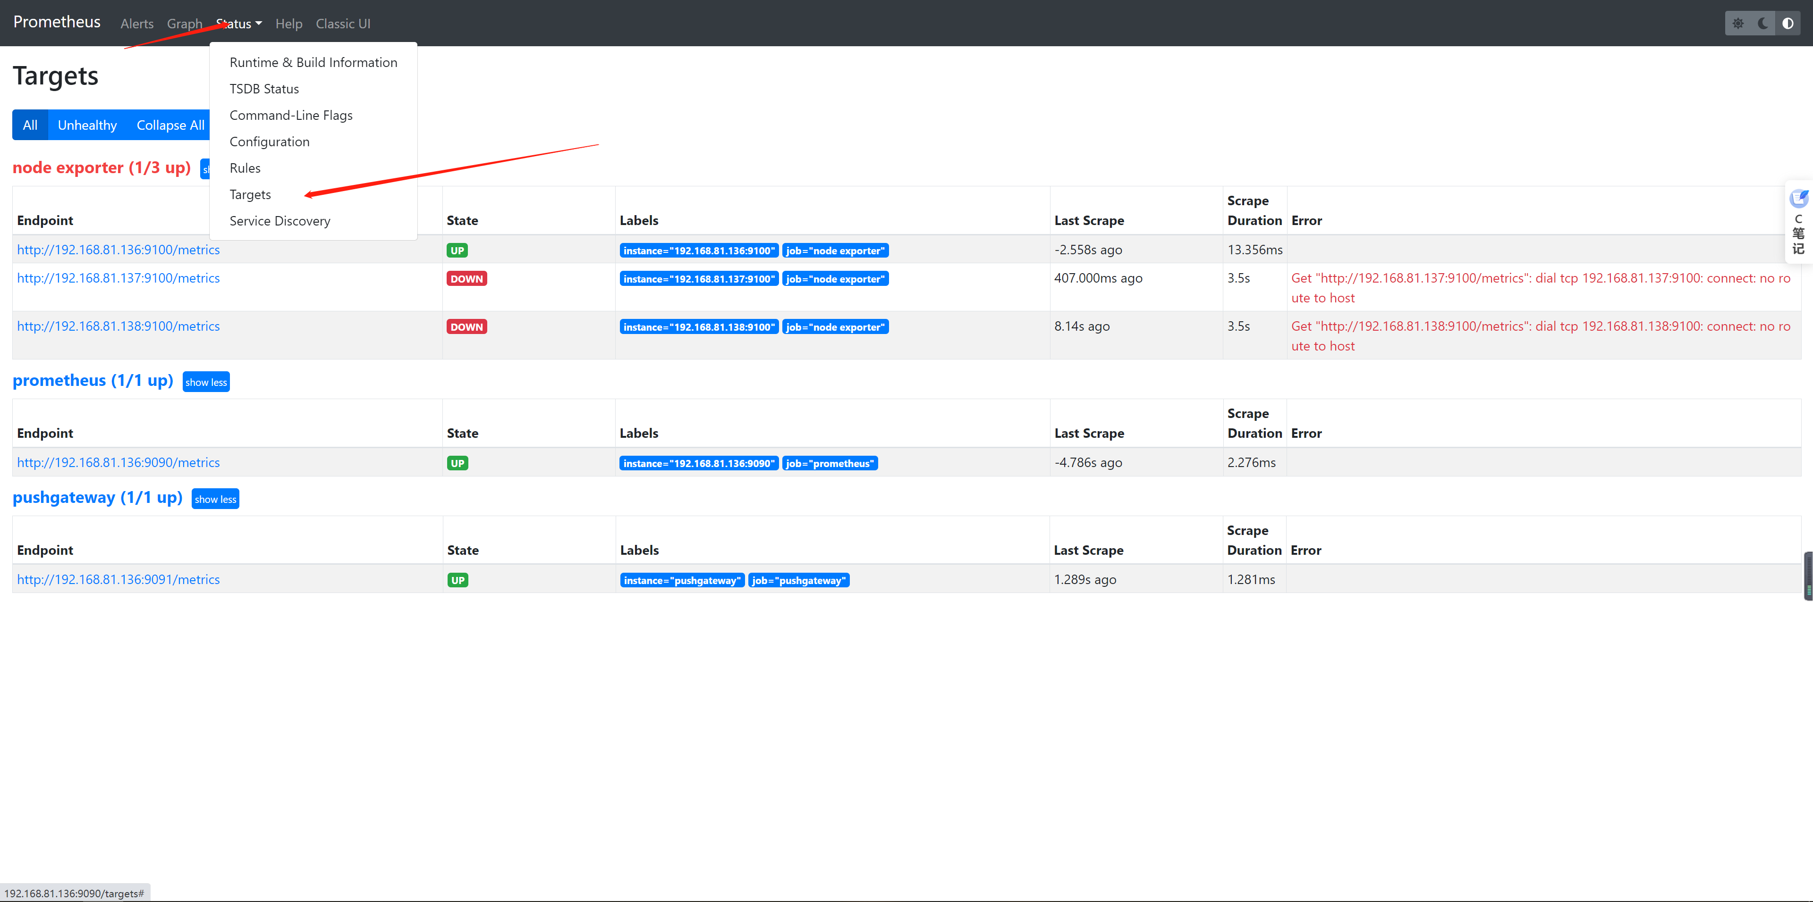
Task: Click "407.000ms ago" last scrape cell
Action: point(1098,278)
